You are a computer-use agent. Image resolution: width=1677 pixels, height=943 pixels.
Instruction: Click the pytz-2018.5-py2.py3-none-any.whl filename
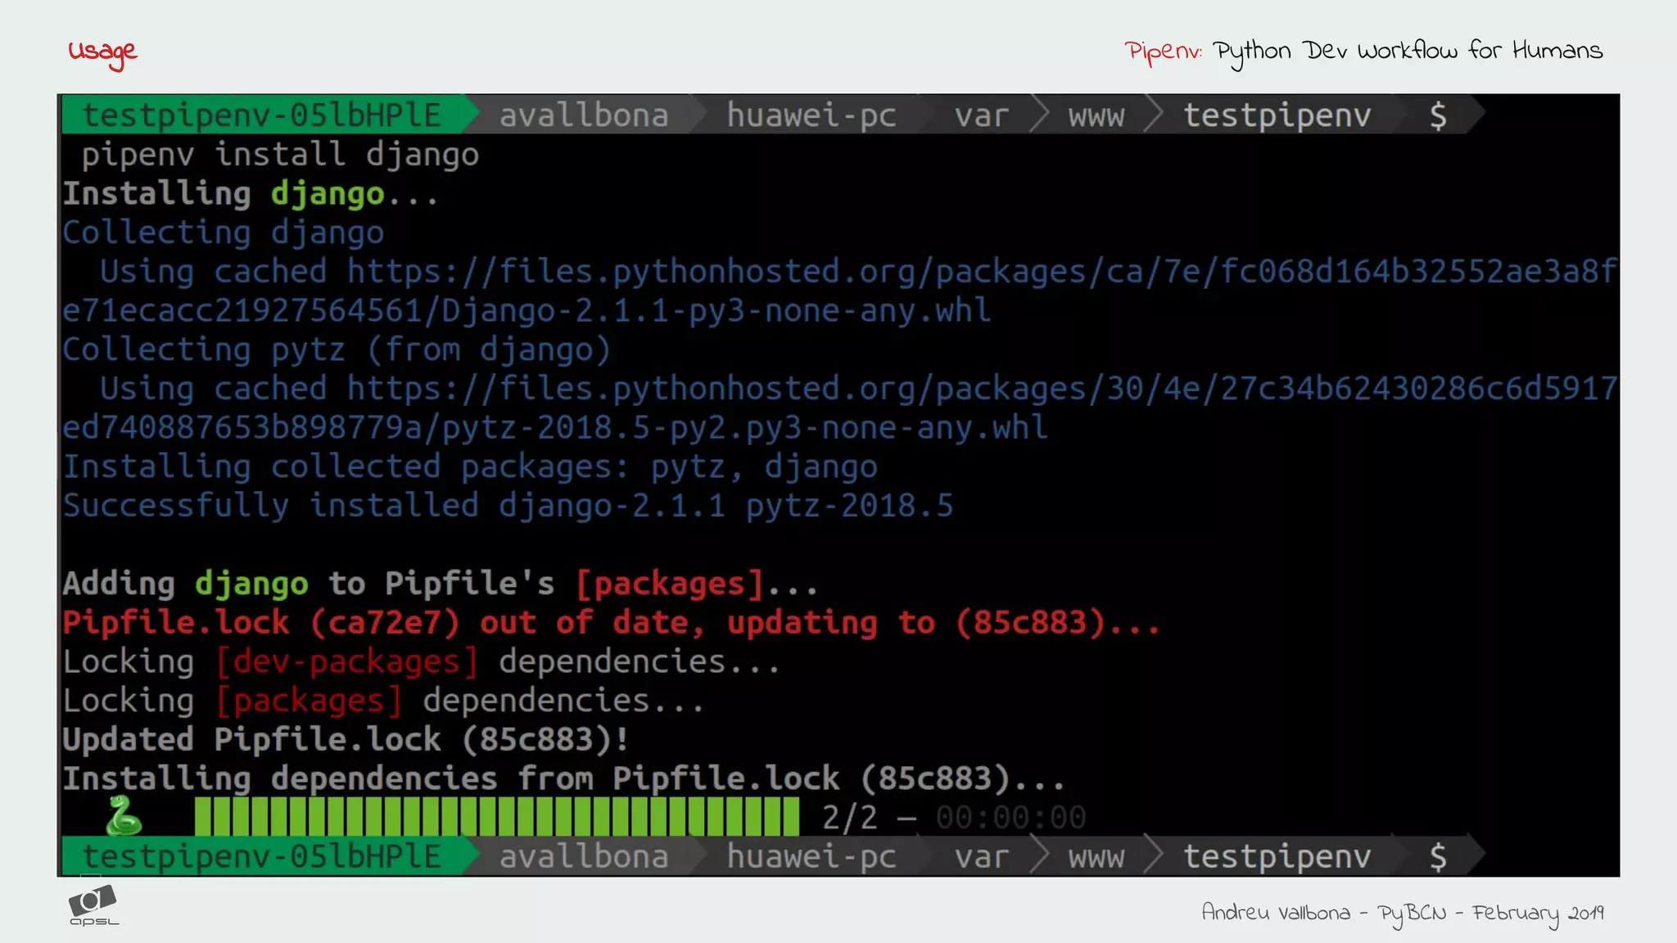[x=745, y=427]
